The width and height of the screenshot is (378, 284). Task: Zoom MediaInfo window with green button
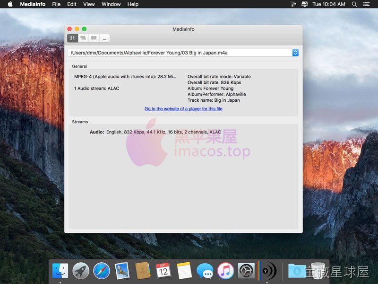[x=84, y=29]
